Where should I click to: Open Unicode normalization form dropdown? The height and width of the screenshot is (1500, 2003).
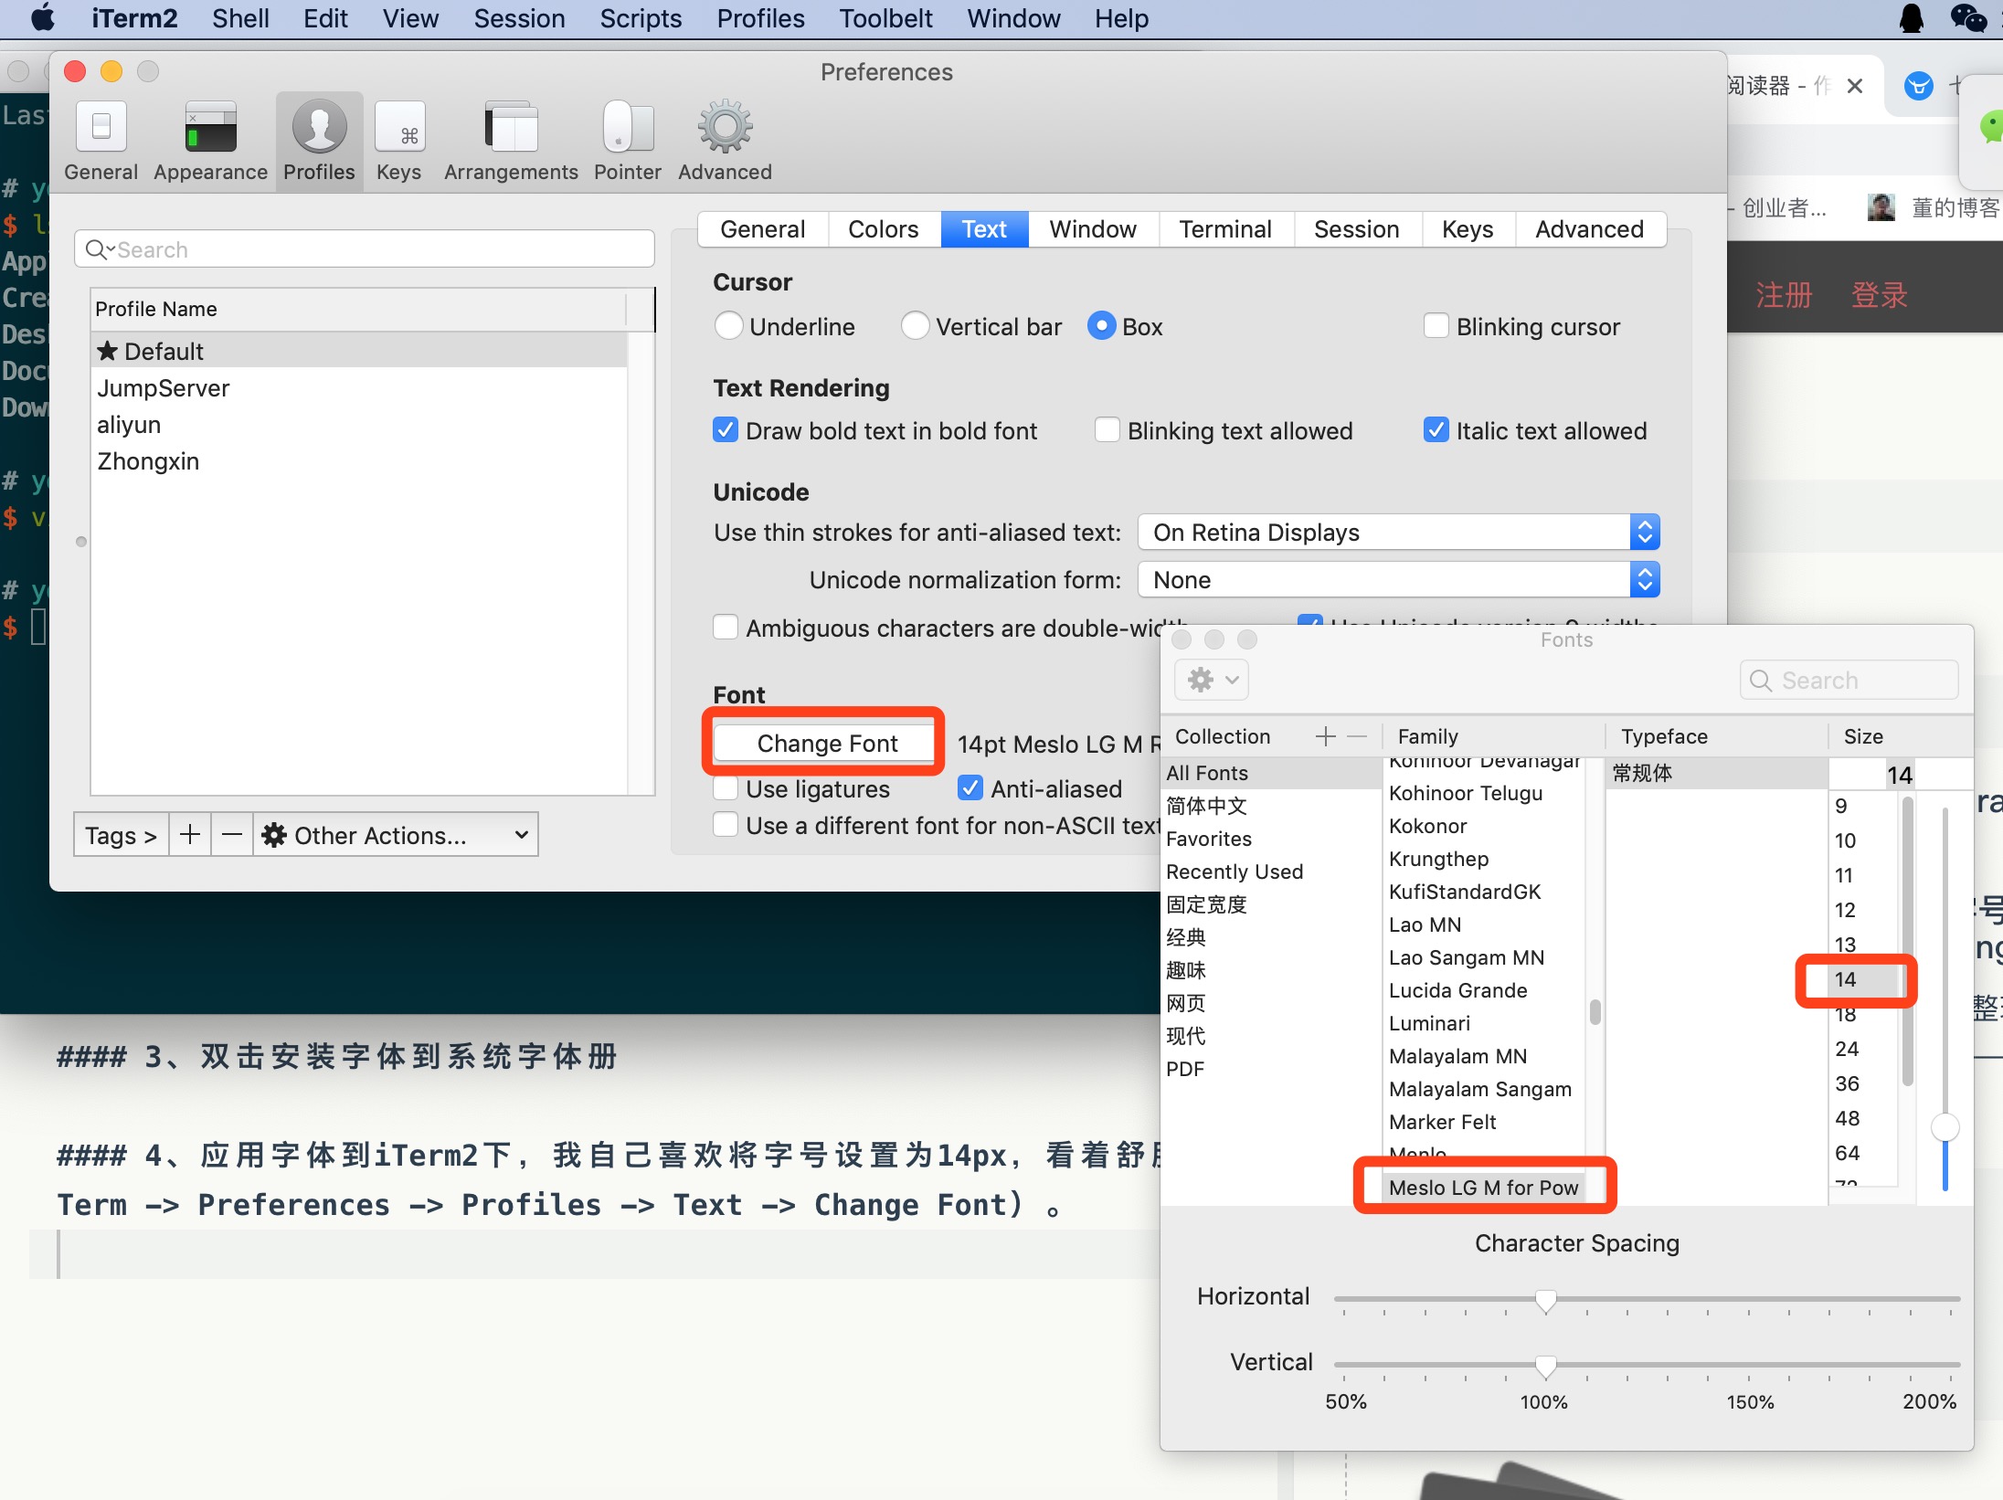(1398, 579)
